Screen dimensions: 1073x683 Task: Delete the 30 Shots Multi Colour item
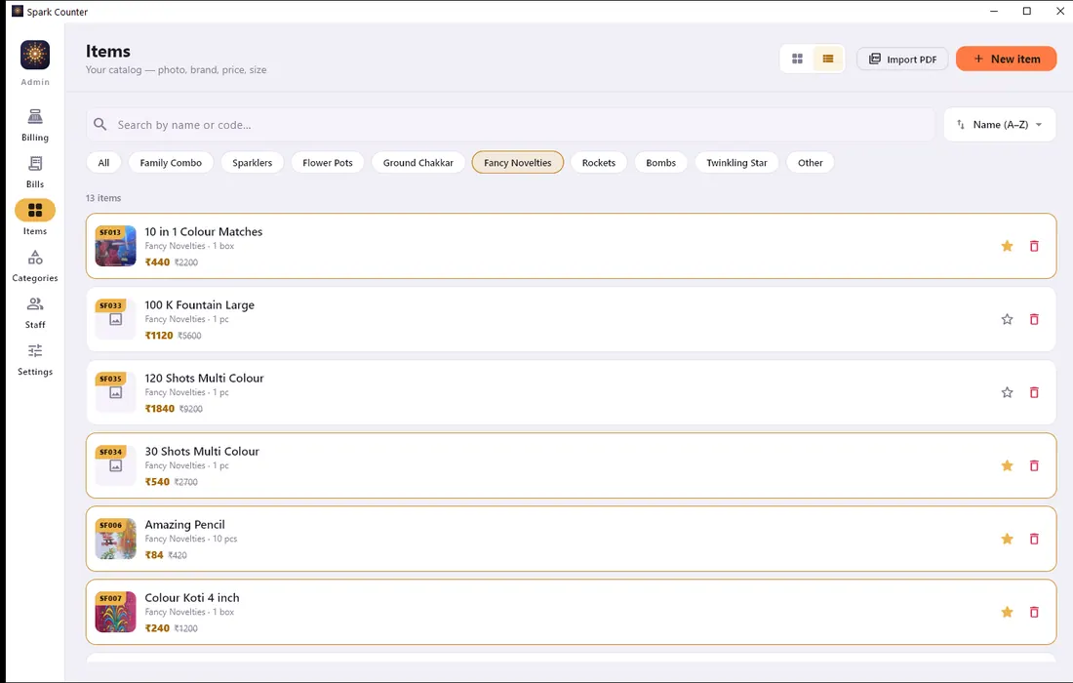1034,465
